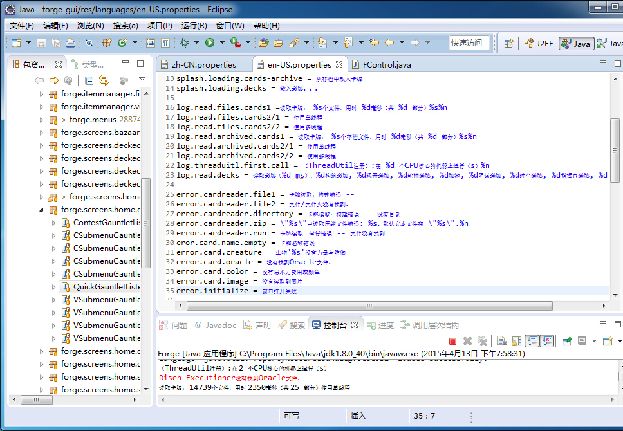The width and height of the screenshot is (623, 431).
Task: Open the Run button's dropdown arrow
Action: (221, 43)
